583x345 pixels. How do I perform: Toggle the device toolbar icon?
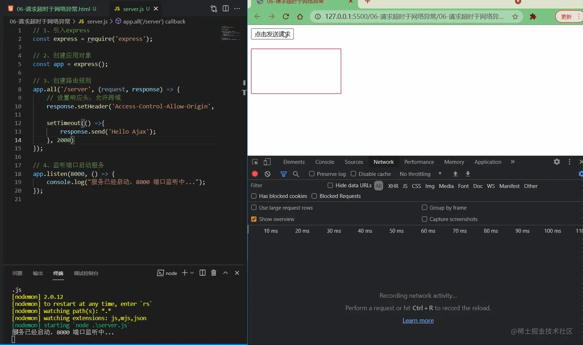(267, 162)
